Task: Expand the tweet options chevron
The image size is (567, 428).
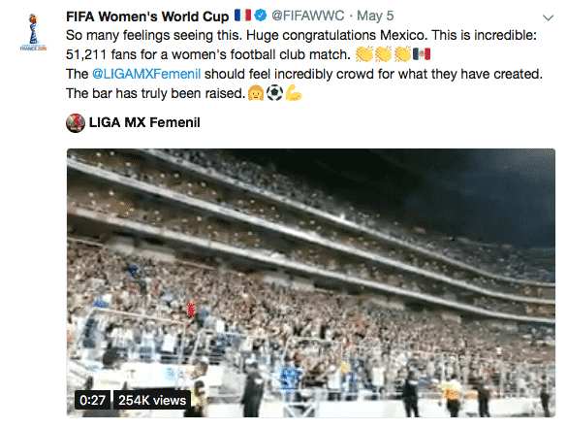Action: (x=549, y=17)
